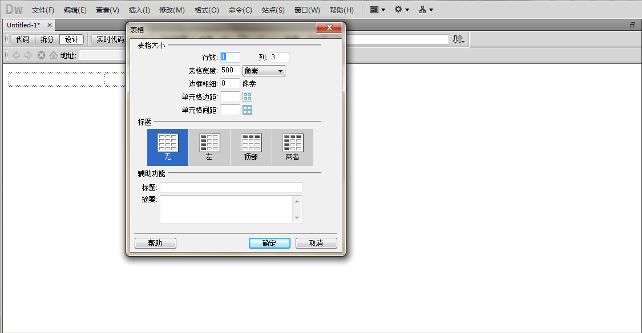Confirm the dialog with 确定 button

[269, 243]
